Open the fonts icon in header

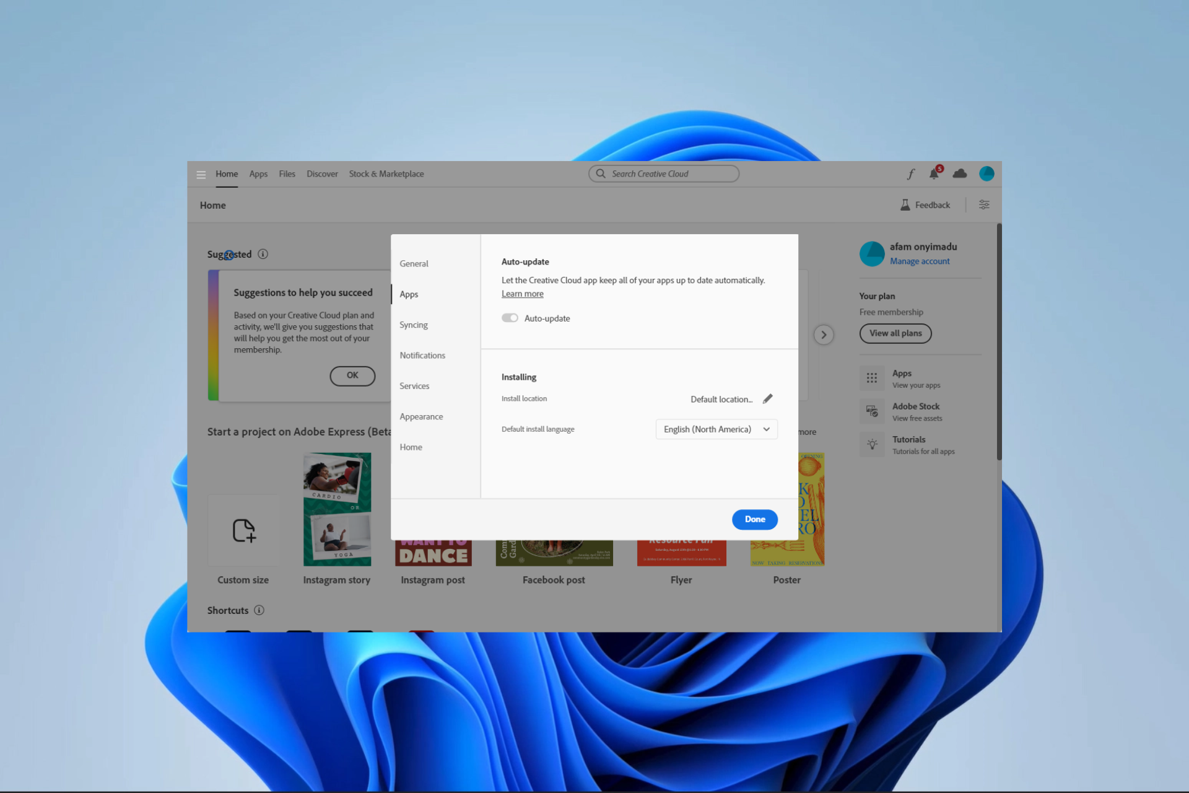(910, 174)
